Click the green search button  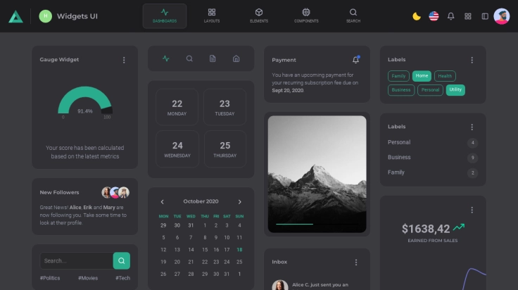pos(122,260)
